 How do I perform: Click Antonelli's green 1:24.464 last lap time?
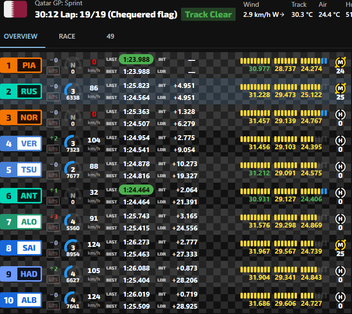coord(136,190)
